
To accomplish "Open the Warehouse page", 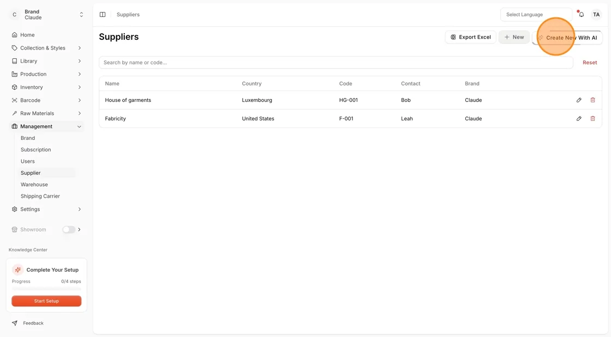I will pyautogui.click(x=34, y=185).
